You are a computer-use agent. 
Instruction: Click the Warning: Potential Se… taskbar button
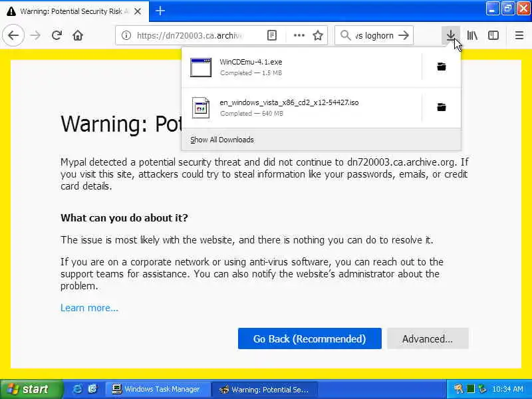[264, 389]
